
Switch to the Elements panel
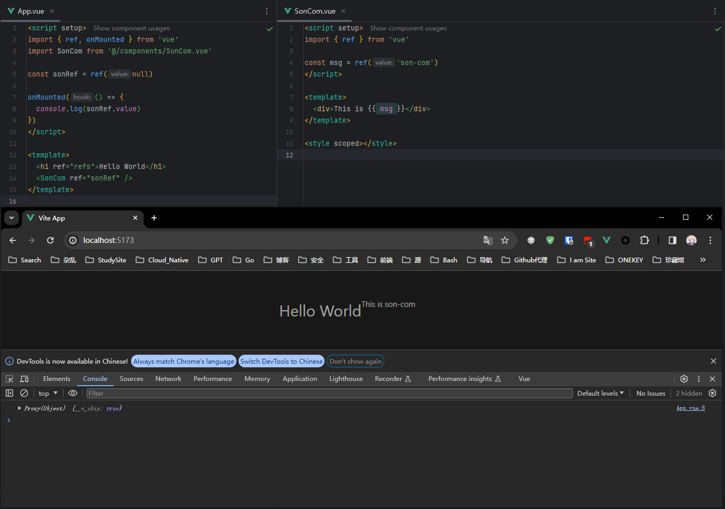click(57, 379)
